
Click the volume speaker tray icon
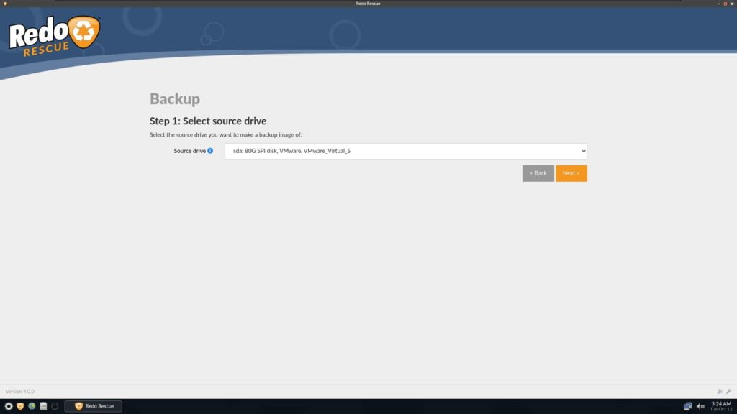(700, 406)
